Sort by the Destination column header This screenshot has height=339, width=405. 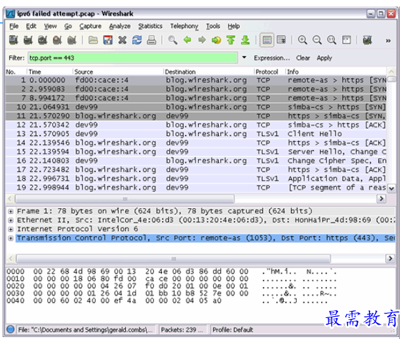click(x=208, y=72)
